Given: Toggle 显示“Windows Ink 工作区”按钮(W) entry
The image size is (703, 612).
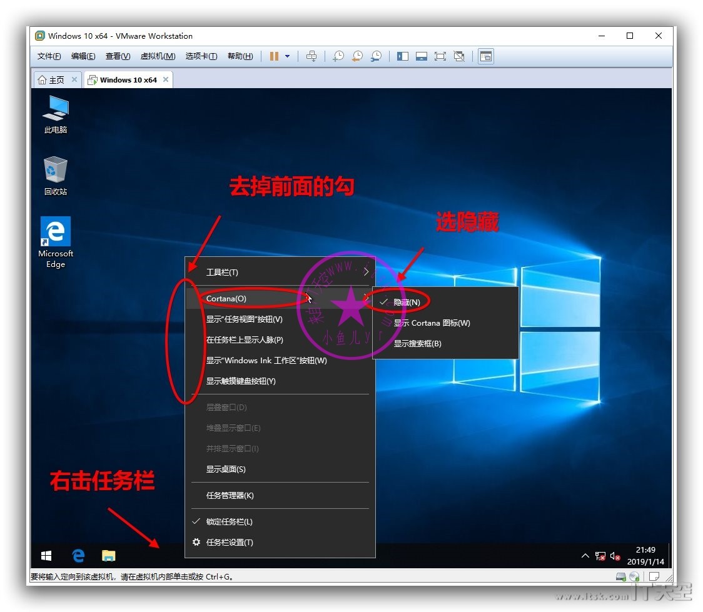Looking at the screenshot, I should pos(280,361).
